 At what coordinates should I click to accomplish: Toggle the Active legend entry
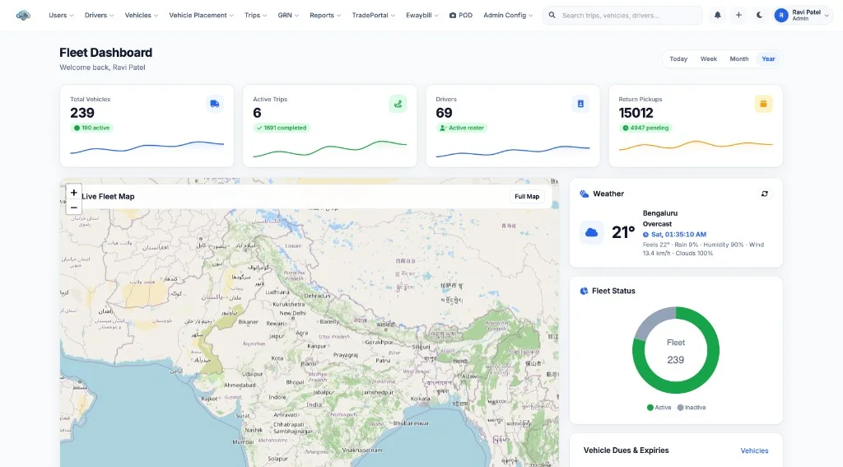click(x=659, y=408)
